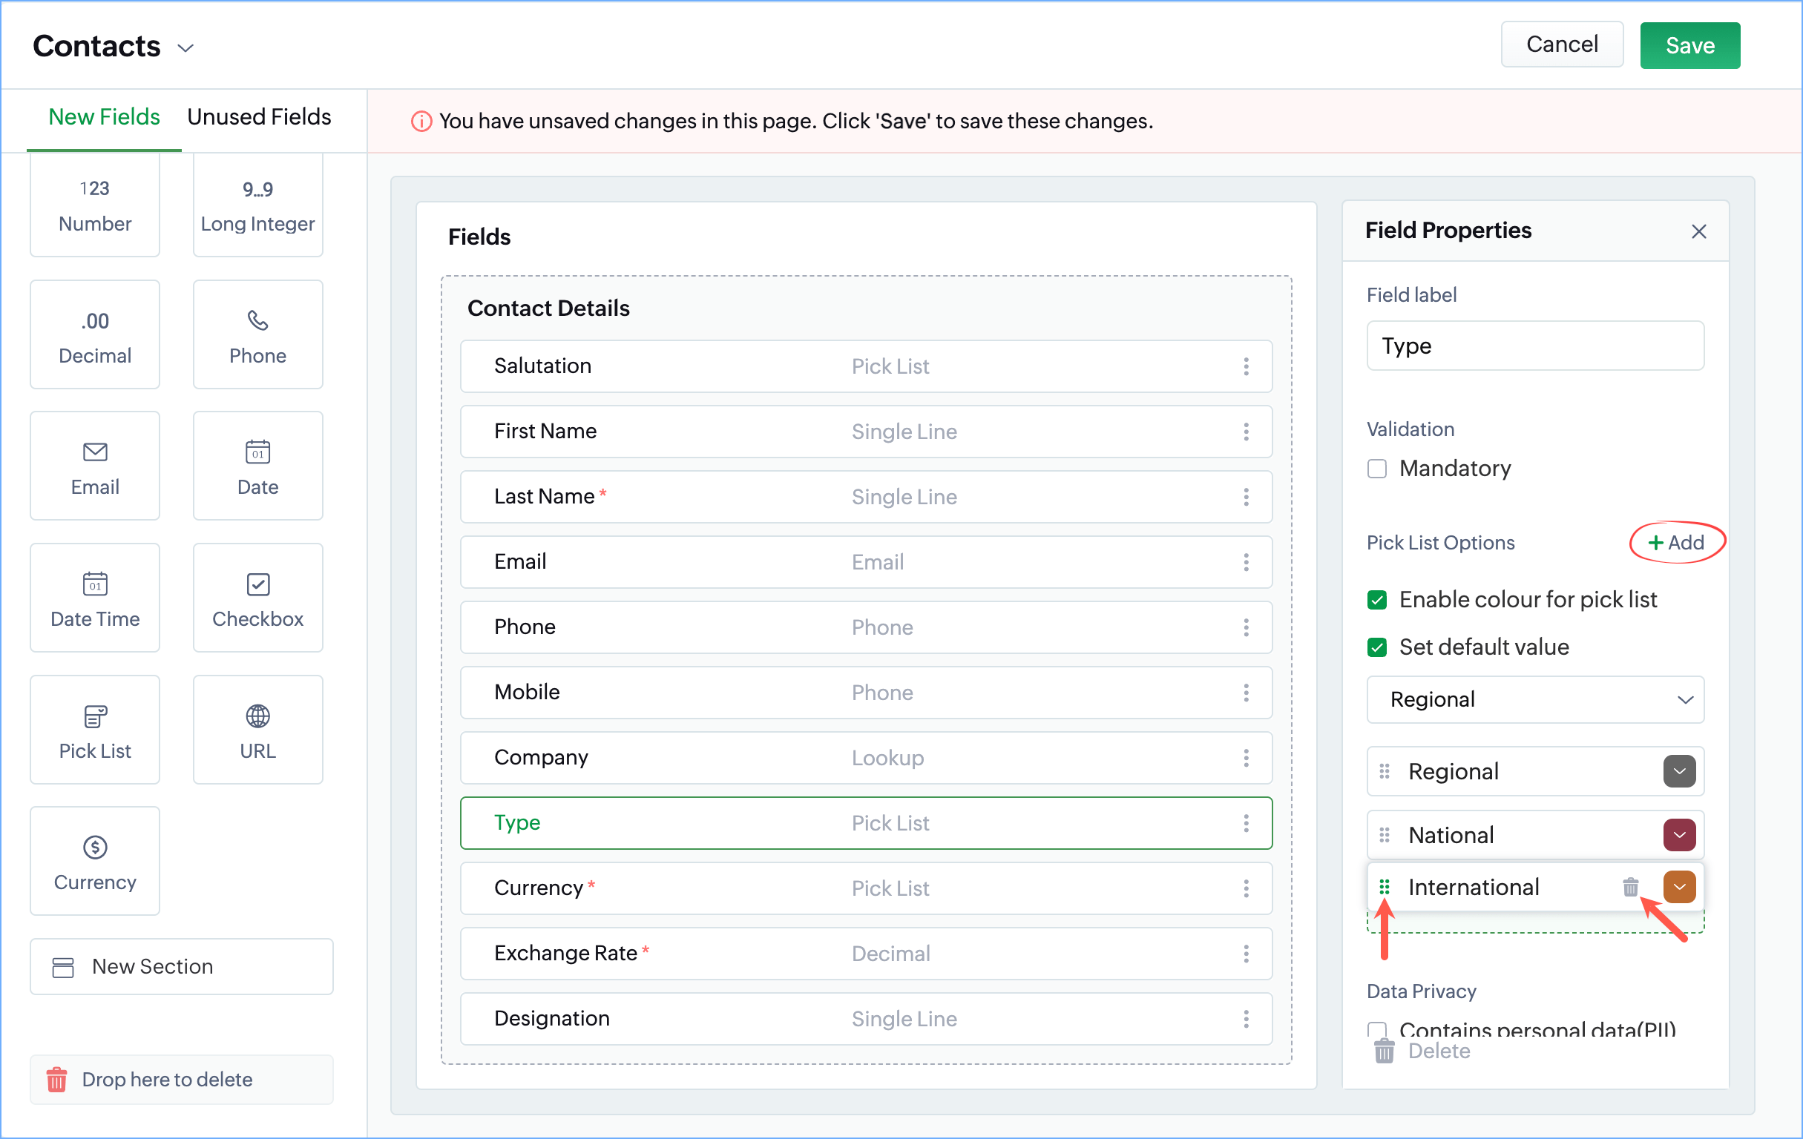
Task: Click the trash icon next to International
Action: tap(1630, 887)
